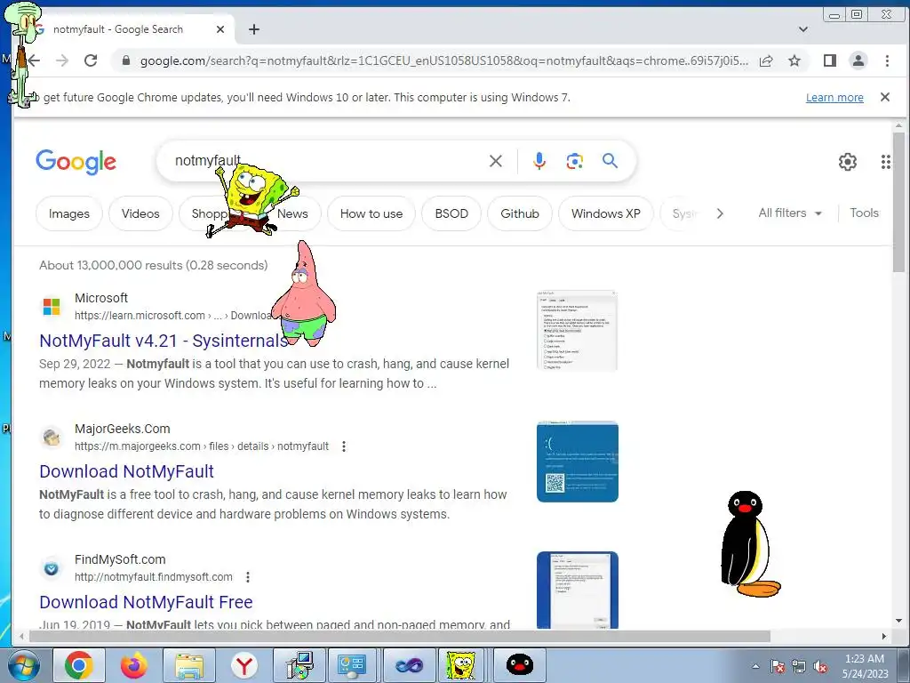The height and width of the screenshot is (683, 910).
Task: Select the Github filter chip
Action: (x=520, y=213)
